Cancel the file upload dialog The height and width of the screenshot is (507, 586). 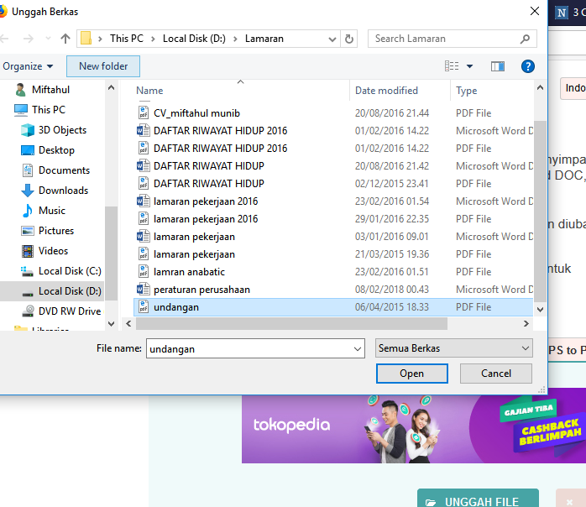(x=495, y=374)
